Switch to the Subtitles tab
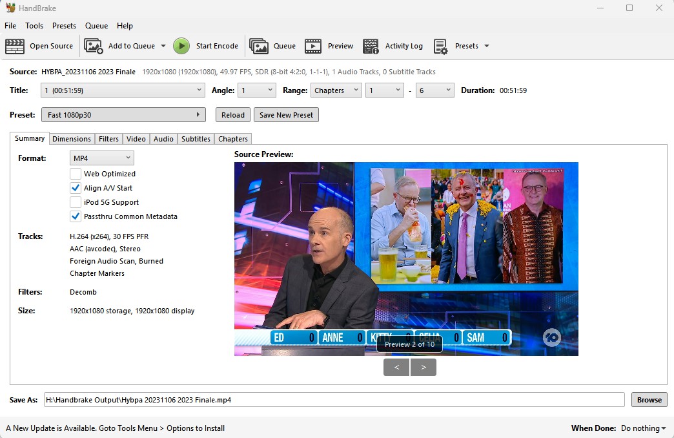Screen dimensions: 674x438 point(196,139)
